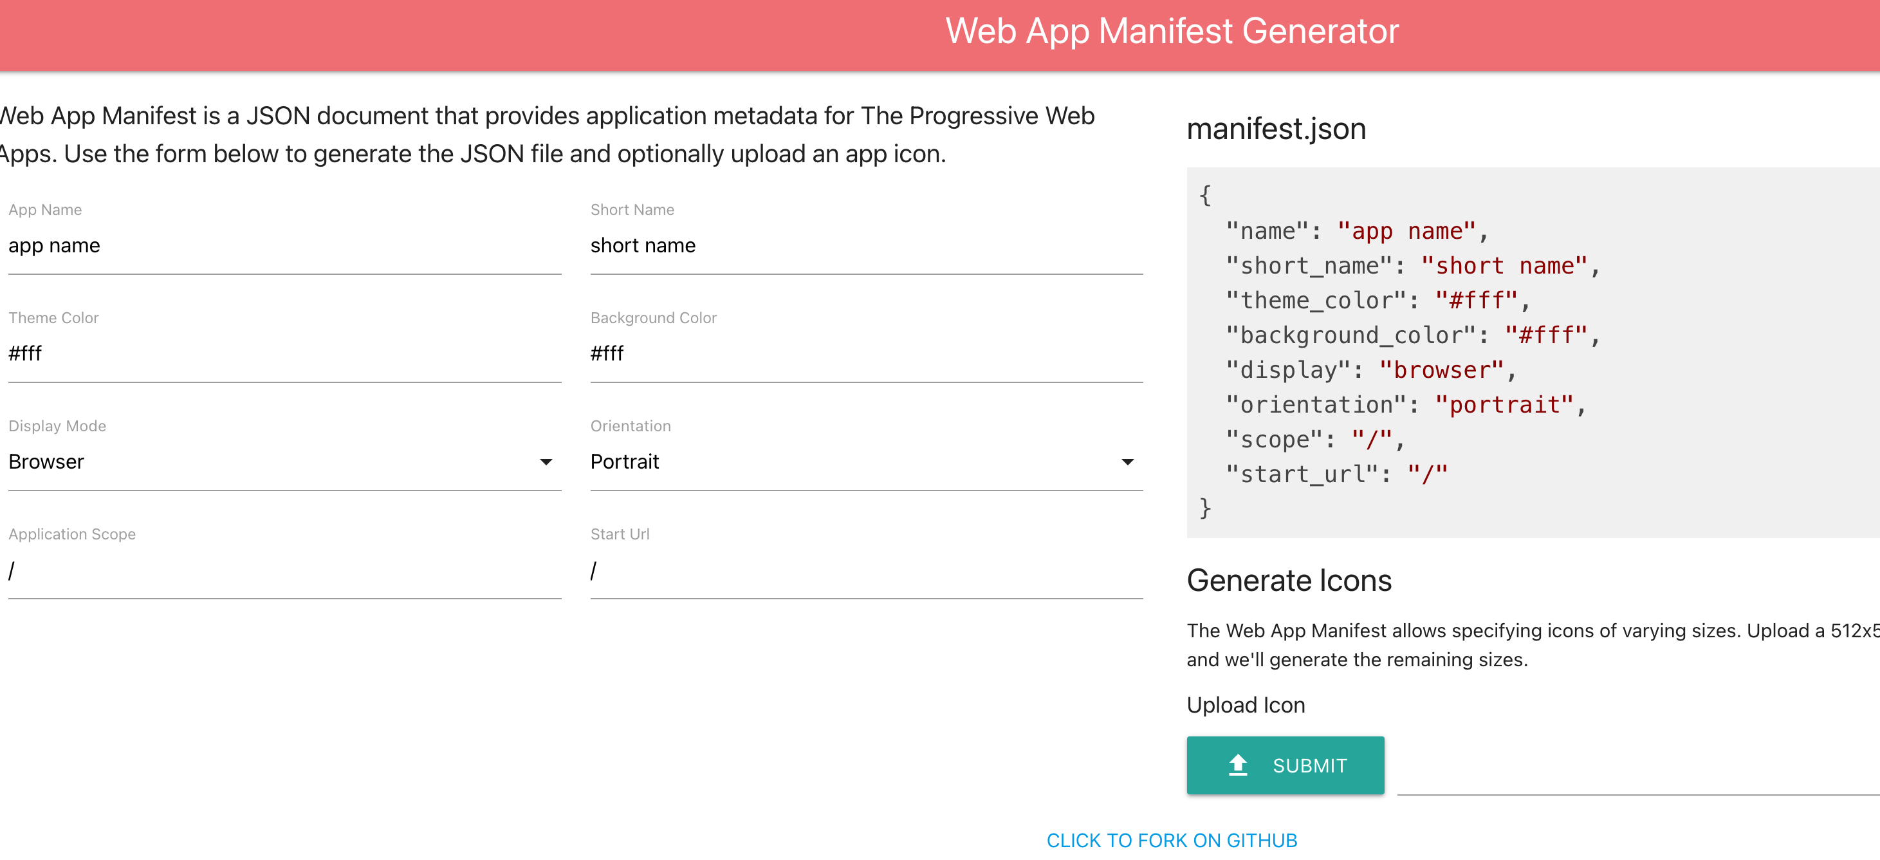Focus the Theme Color field
1880x860 pixels.
[284, 354]
